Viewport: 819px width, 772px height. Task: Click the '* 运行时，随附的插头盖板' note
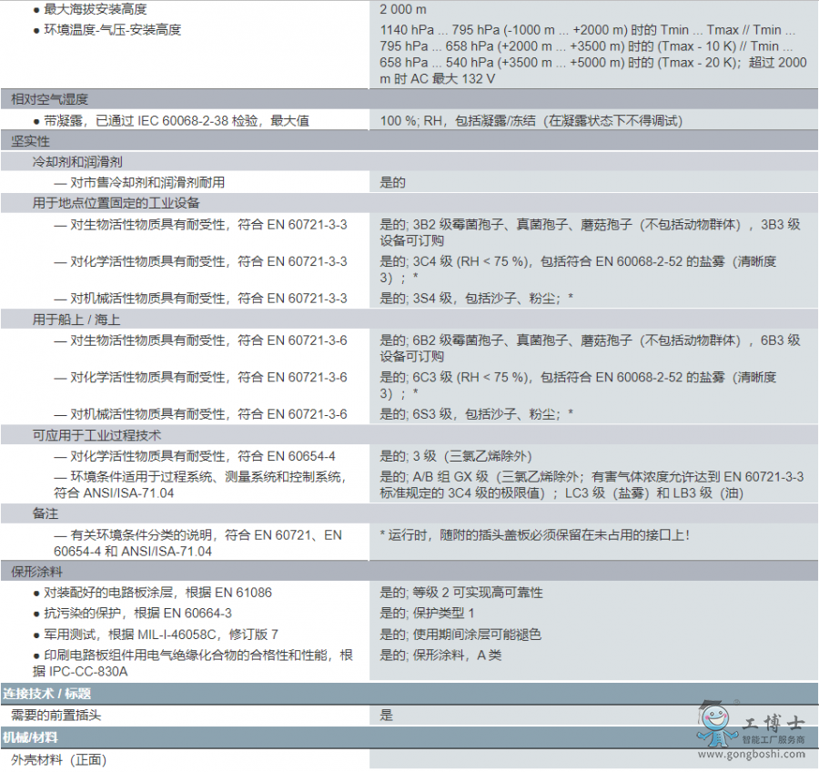(x=535, y=535)
